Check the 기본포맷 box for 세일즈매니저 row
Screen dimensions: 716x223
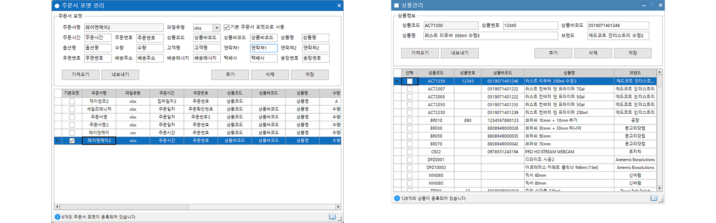[72, 109]
